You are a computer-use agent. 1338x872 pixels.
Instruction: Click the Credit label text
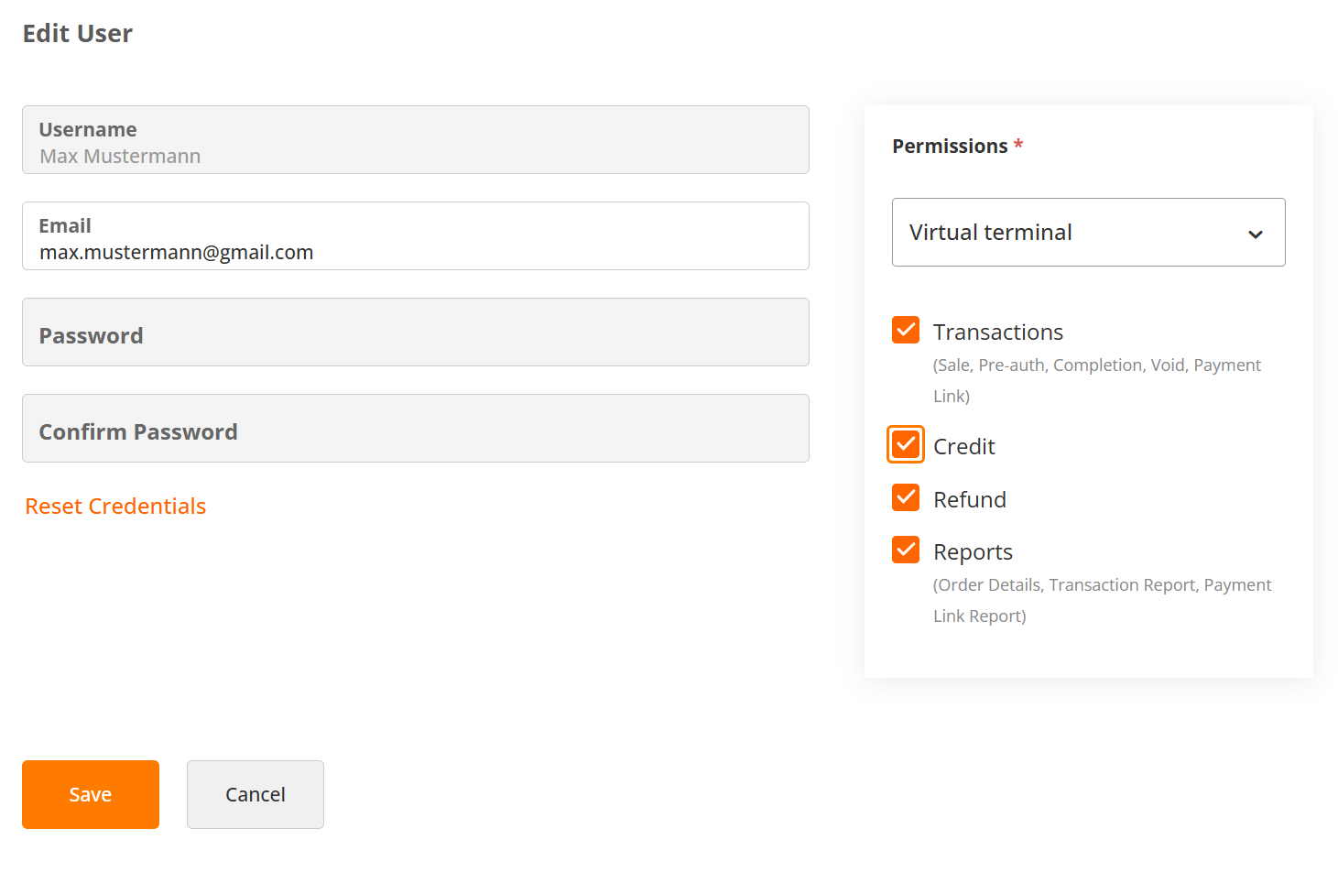tap(963, 447)
